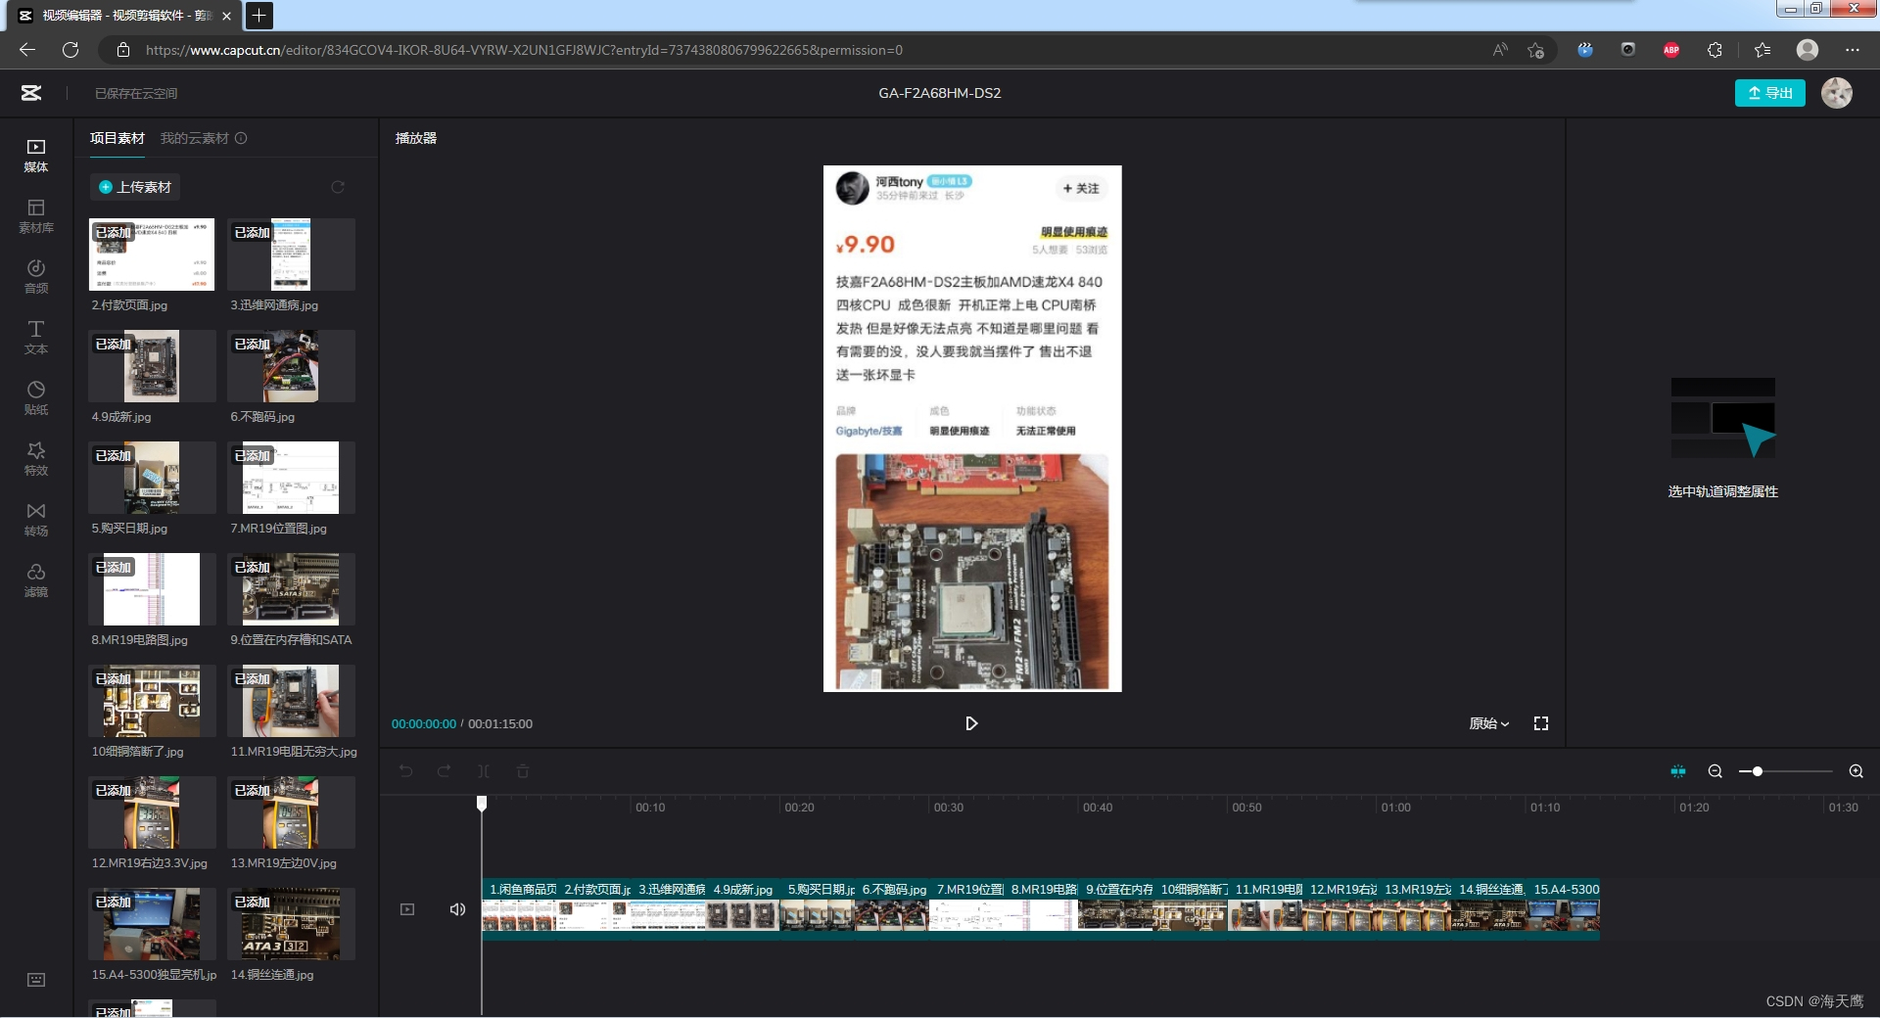Open the 贴纸 stickers panel
Image resolution: width=1880 pixels, height=1018 pixels.
point(36,397)
